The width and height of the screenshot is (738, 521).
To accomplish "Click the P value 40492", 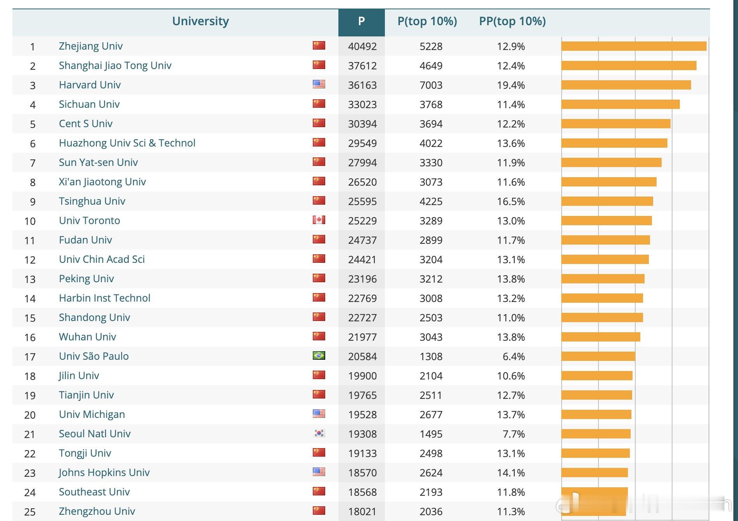I will click(x=362, y=47).
